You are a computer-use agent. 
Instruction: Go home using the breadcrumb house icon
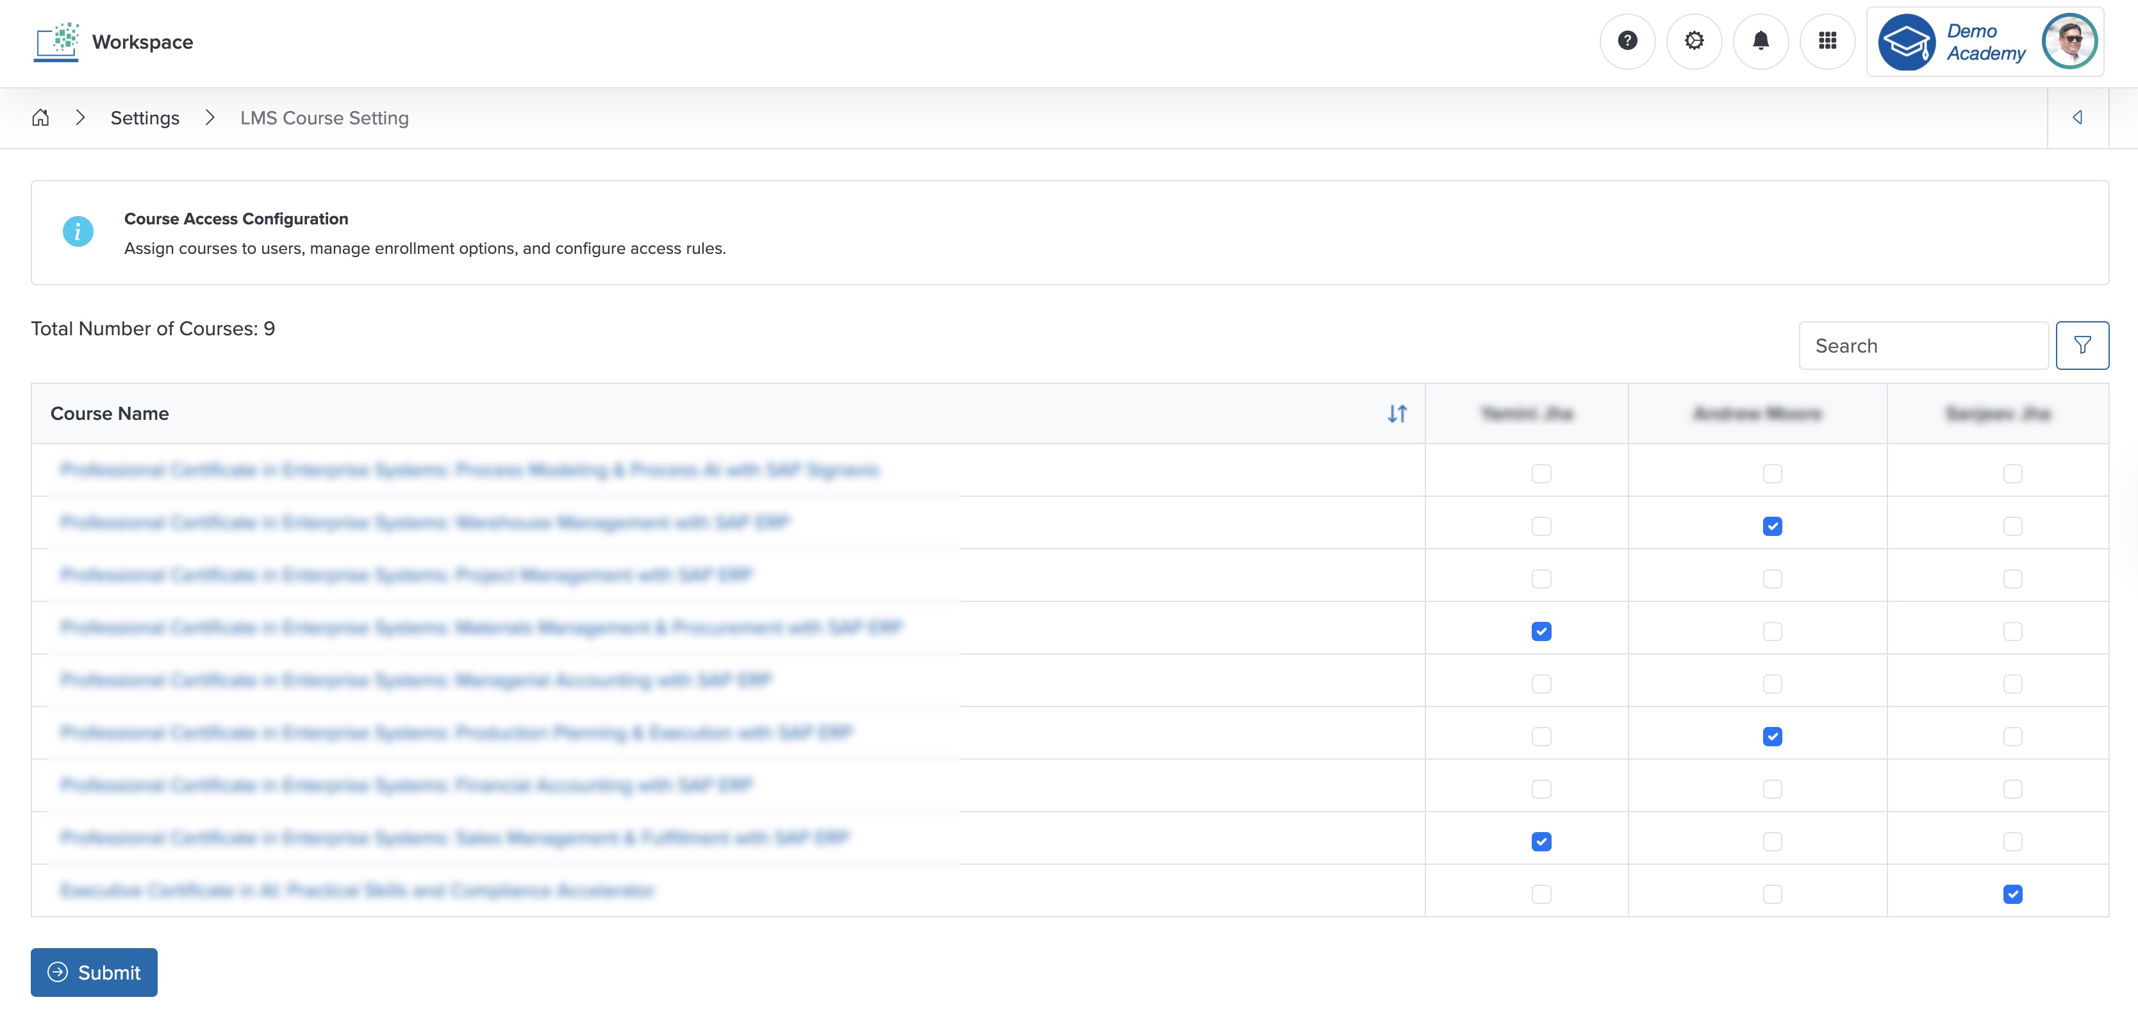point(40,118)
